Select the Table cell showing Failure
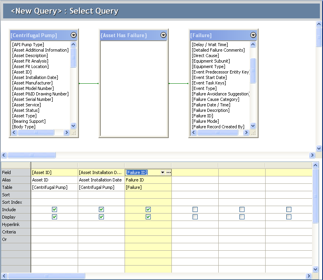 (x=148, y=187)
